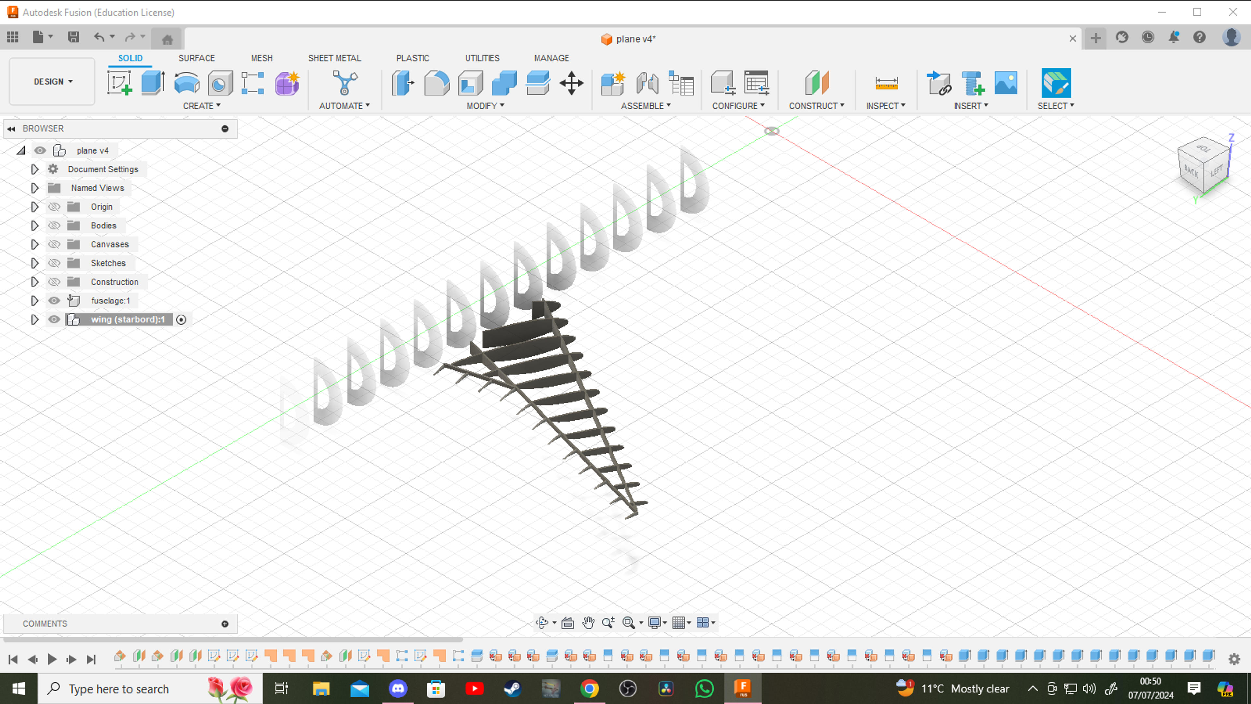
Task: Select the Revolve tool icon
Action: [x=186, y=83]
